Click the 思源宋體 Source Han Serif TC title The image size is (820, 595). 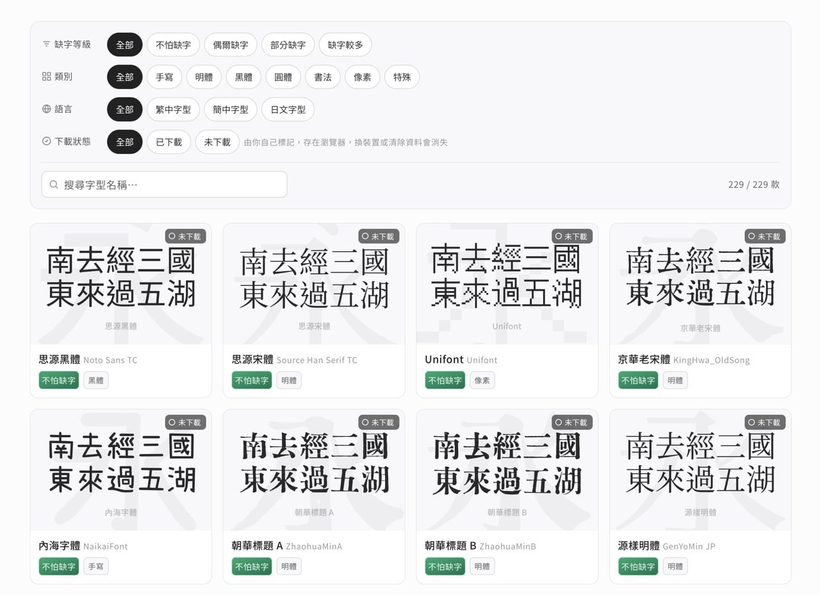(x=295, y=360)
